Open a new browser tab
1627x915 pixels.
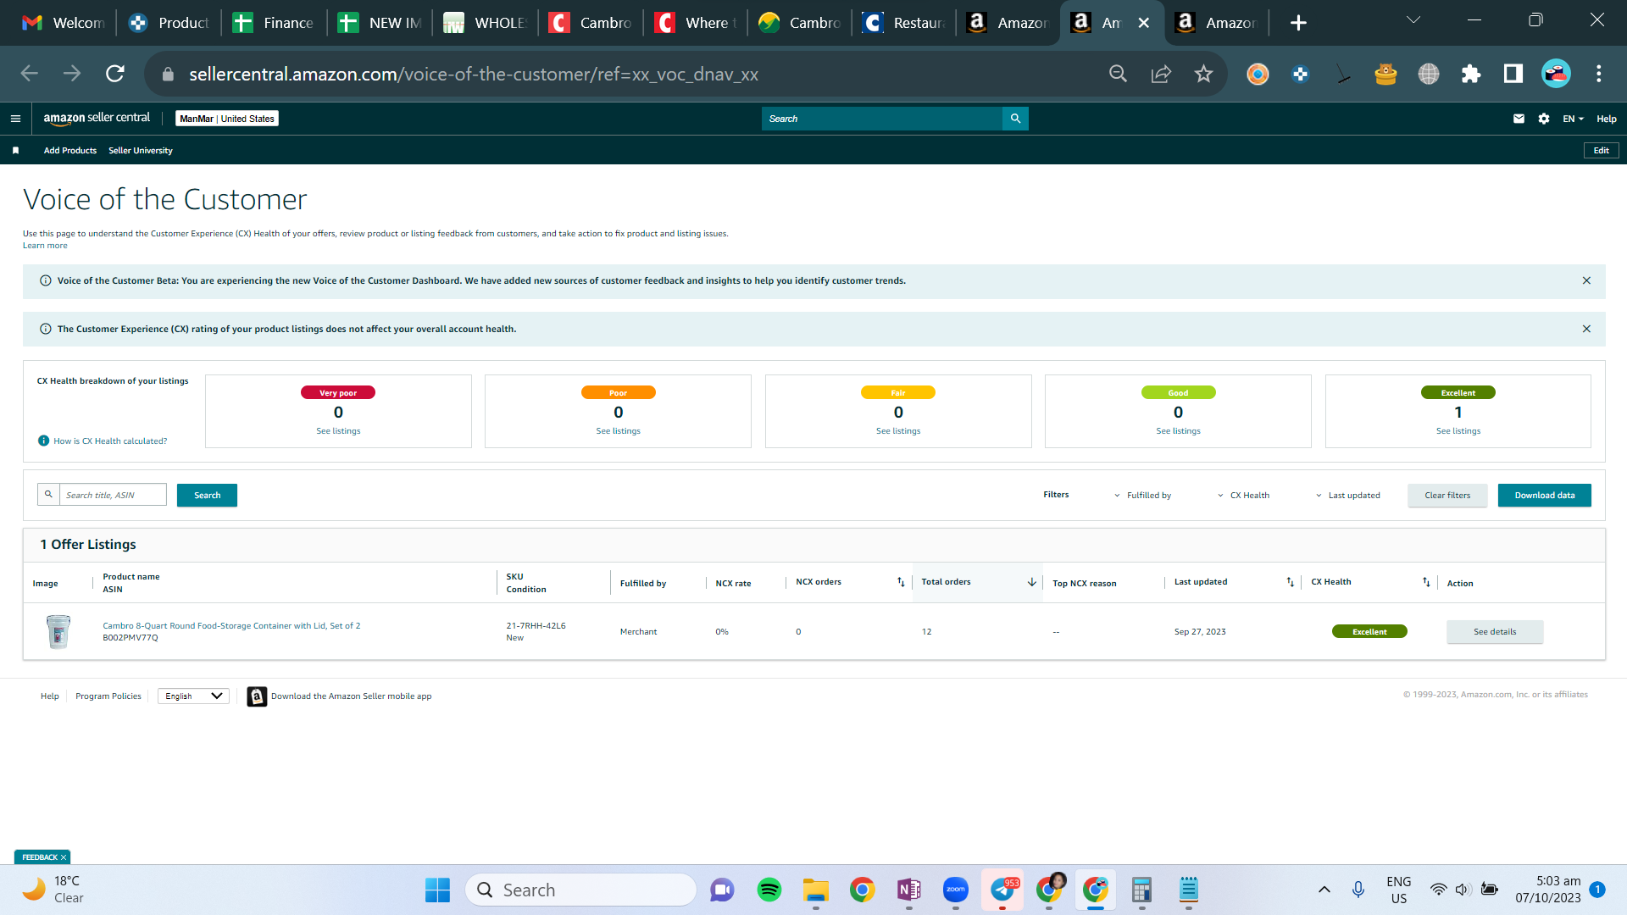[x=1298, y=23]
